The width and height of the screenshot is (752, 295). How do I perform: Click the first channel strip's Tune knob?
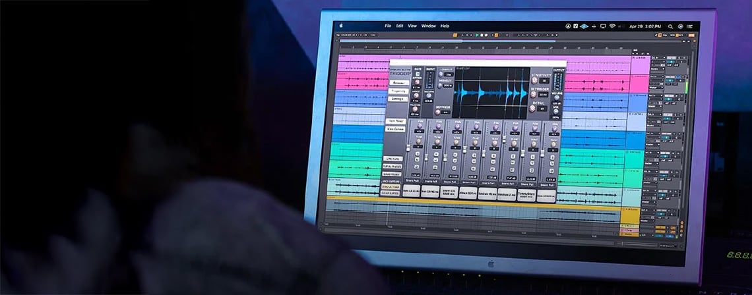(418, 142)
